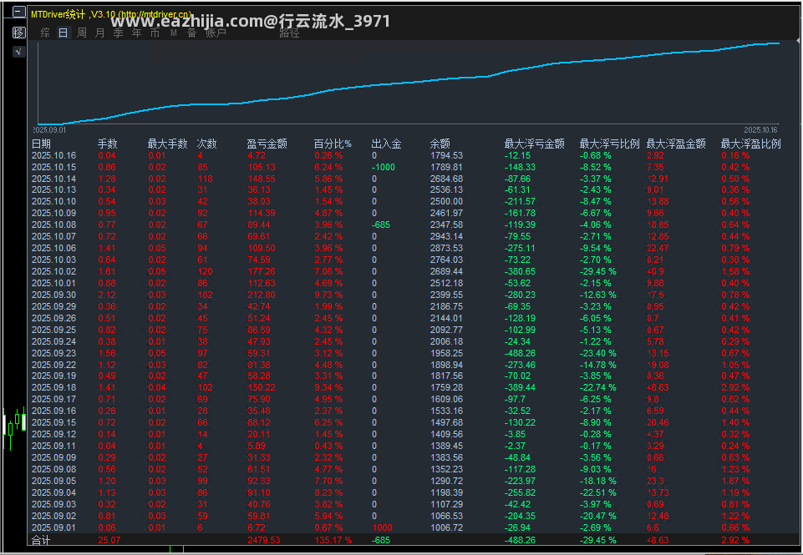Click lots value 1.41 on 2025.10.06
Screen dimensions: 803x555
tap(107, 248)
